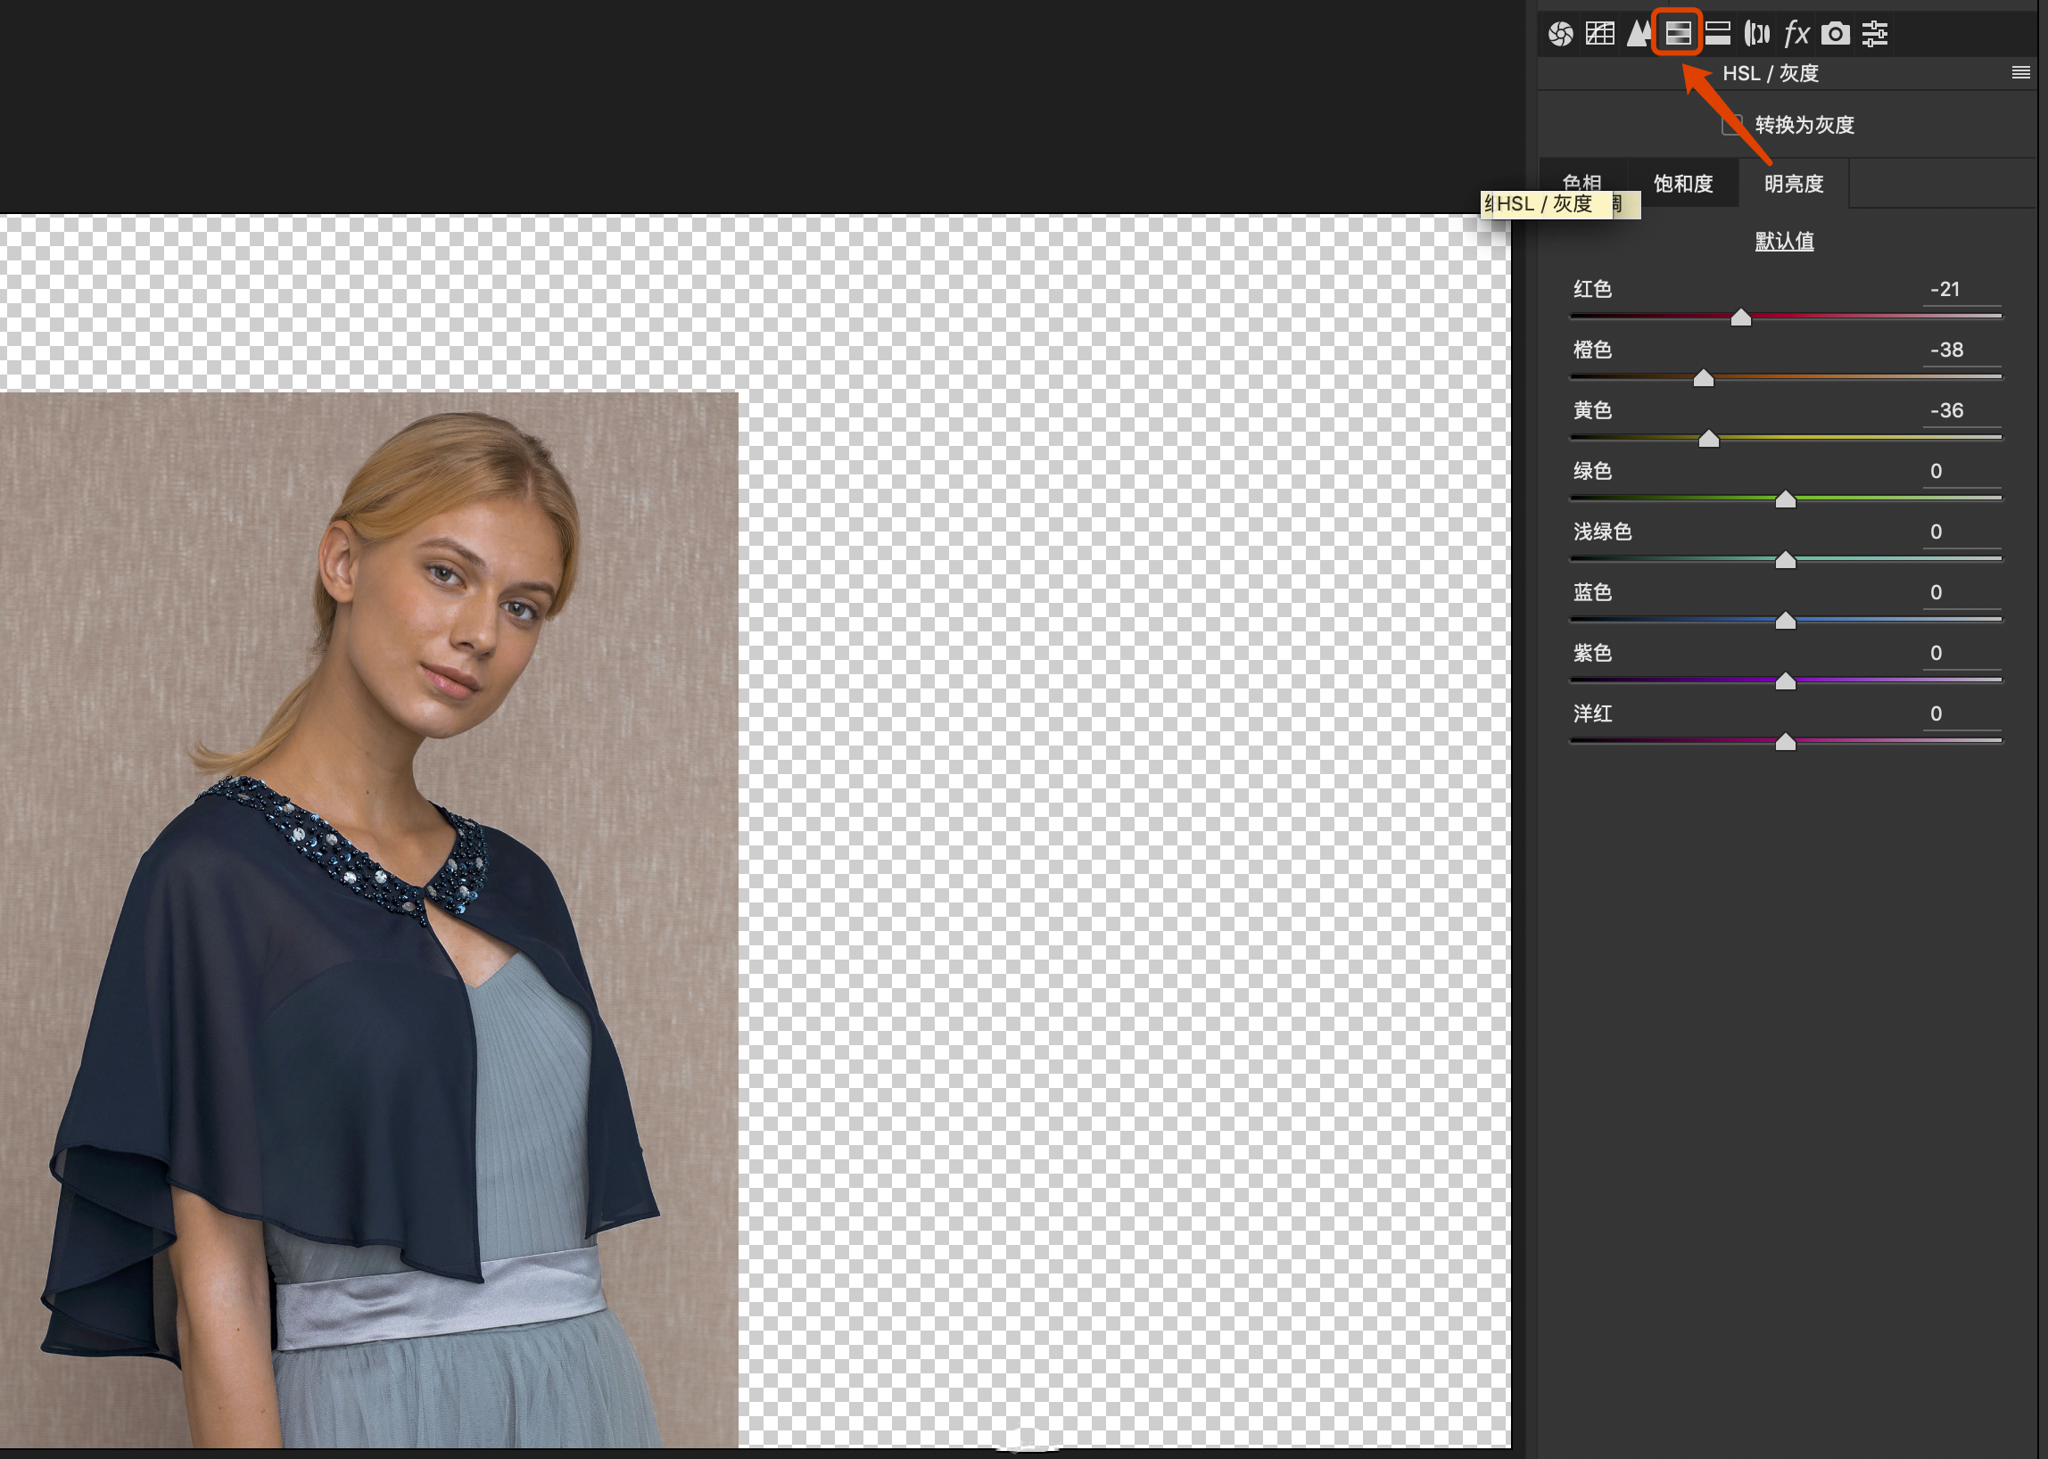Click the 紫色 luminance slider handle

pos(1786,681)
